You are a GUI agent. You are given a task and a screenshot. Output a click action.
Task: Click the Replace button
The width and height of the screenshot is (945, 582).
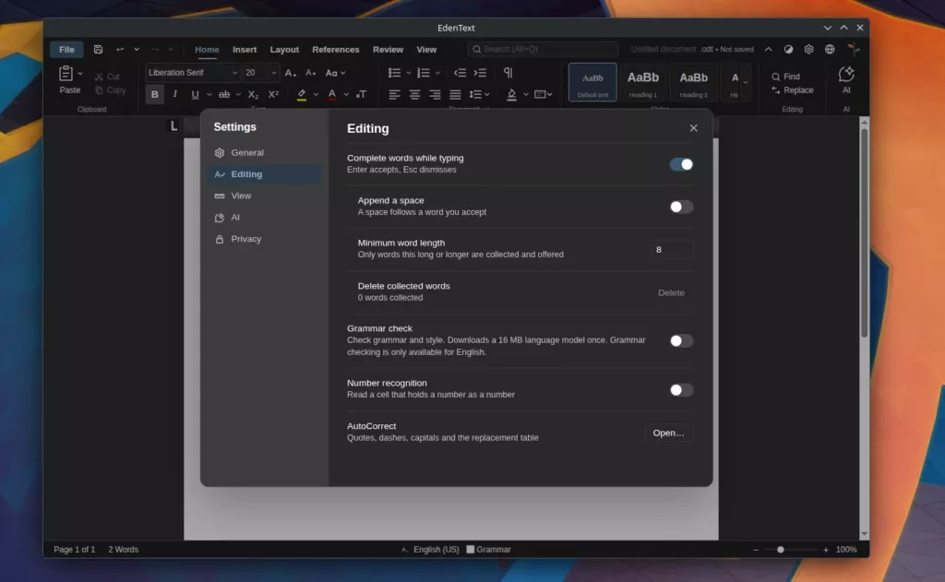click(x=793, y=90)
